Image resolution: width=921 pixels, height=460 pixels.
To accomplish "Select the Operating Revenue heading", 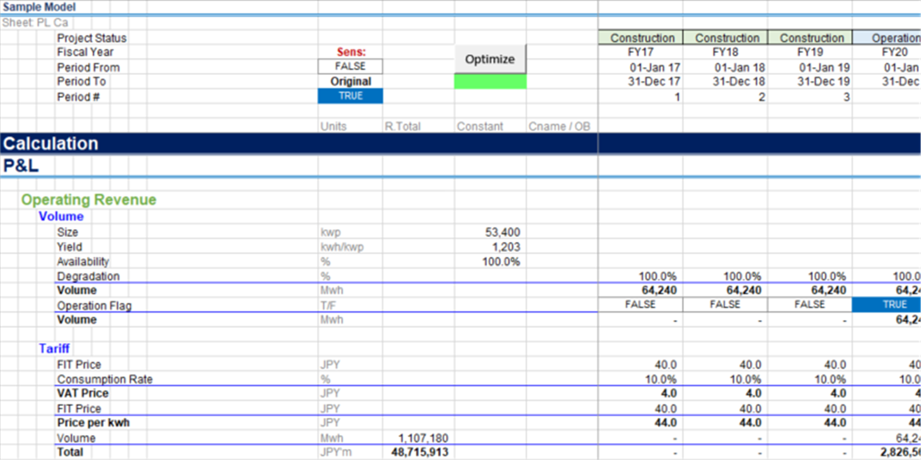I will click(89, 199).
